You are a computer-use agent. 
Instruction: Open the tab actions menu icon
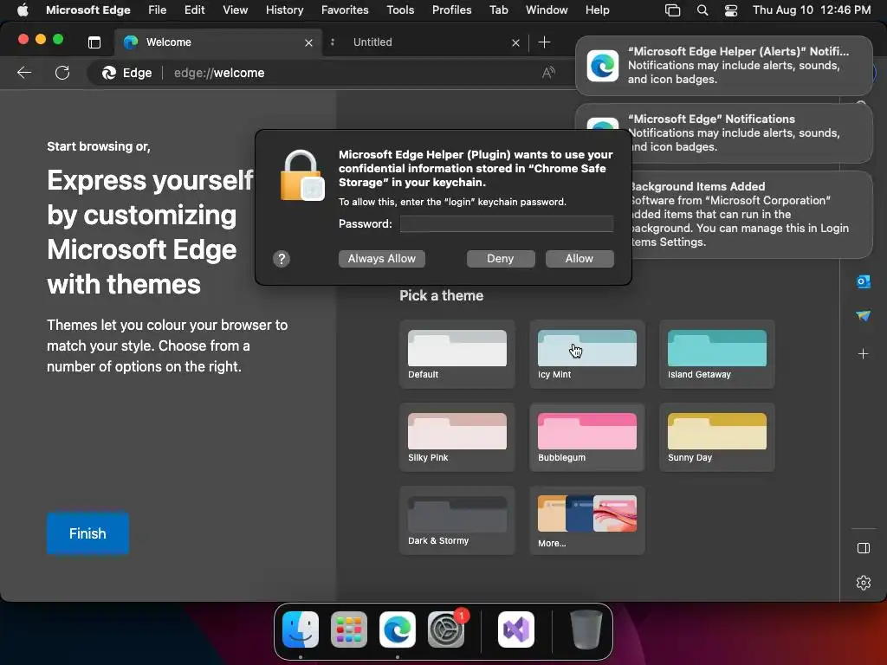[x=94, y=42]
